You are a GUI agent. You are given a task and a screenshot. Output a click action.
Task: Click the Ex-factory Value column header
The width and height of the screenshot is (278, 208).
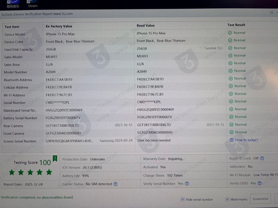[59, 26]
